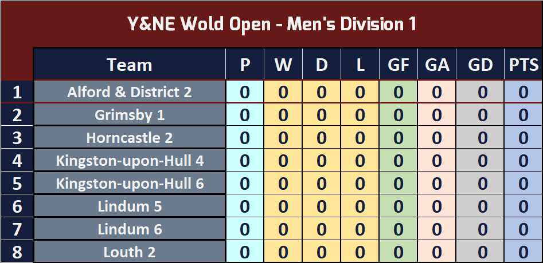Screen dimensions: 543x263
Task: Click the GA column header
Action: (437, 65)
